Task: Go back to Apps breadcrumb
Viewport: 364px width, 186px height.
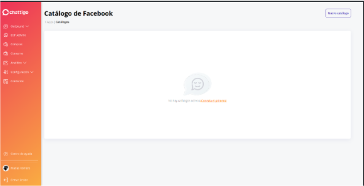Action: [49, 22]
